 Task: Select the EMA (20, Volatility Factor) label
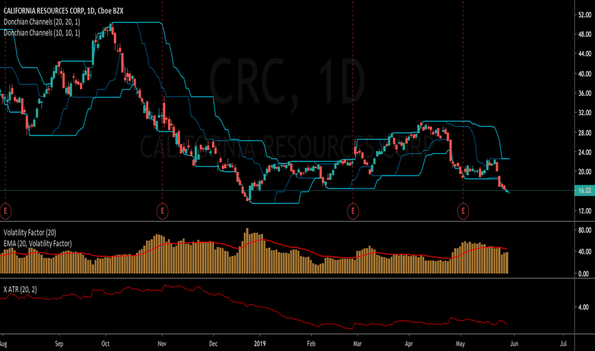tap(38, 244)
